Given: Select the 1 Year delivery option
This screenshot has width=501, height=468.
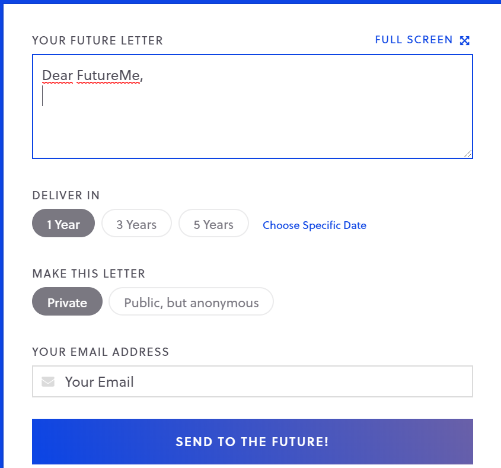Looking at the screenshot, I should (x=63, y=224).
